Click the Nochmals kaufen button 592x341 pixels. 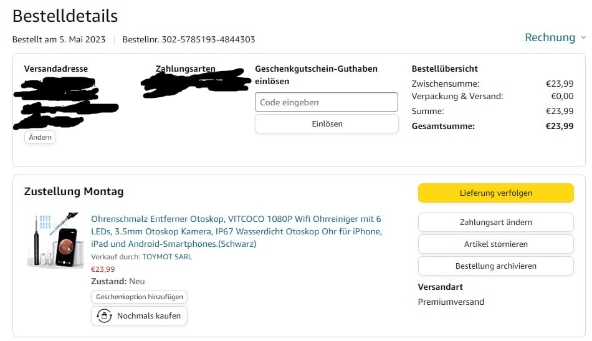pos(140,315)
